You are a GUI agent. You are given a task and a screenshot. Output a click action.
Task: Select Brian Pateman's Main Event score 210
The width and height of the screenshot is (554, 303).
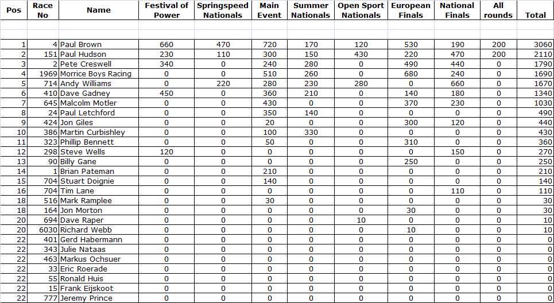click(x=269, y=171)
